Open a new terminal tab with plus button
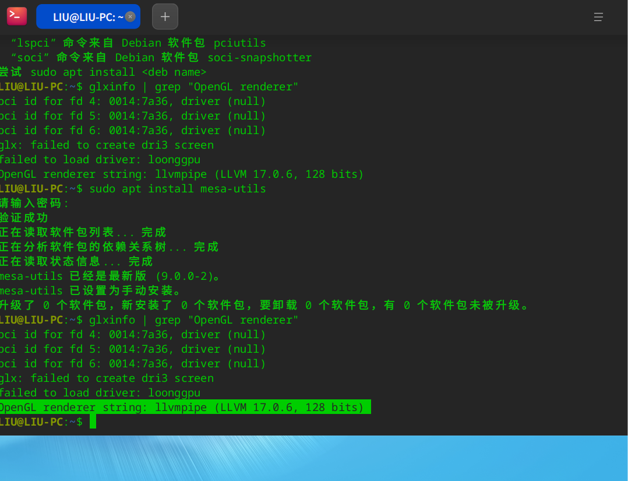 coord(165,17)
